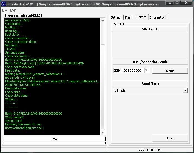Close the Infinity Box window

pos(186,3)
